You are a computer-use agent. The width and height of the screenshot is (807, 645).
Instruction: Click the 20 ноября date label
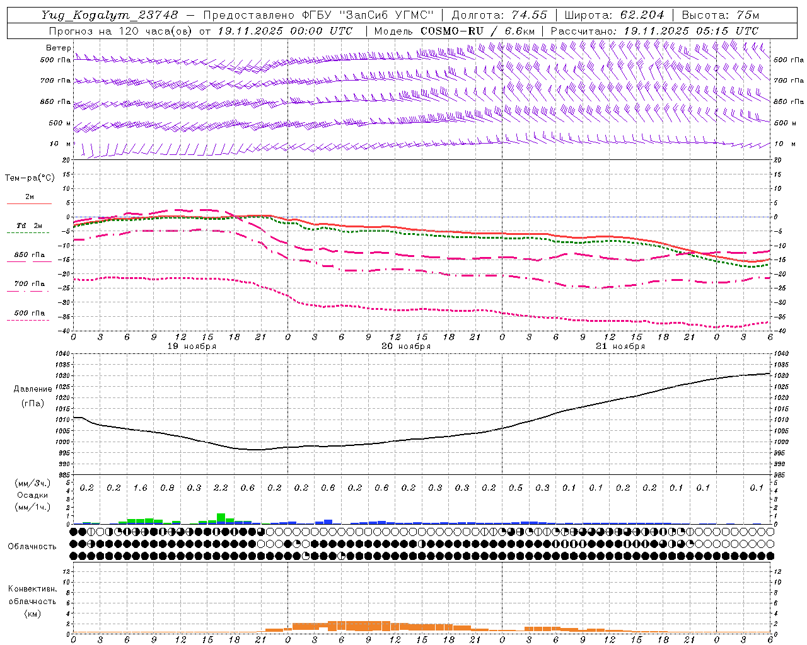pos(406,346)
